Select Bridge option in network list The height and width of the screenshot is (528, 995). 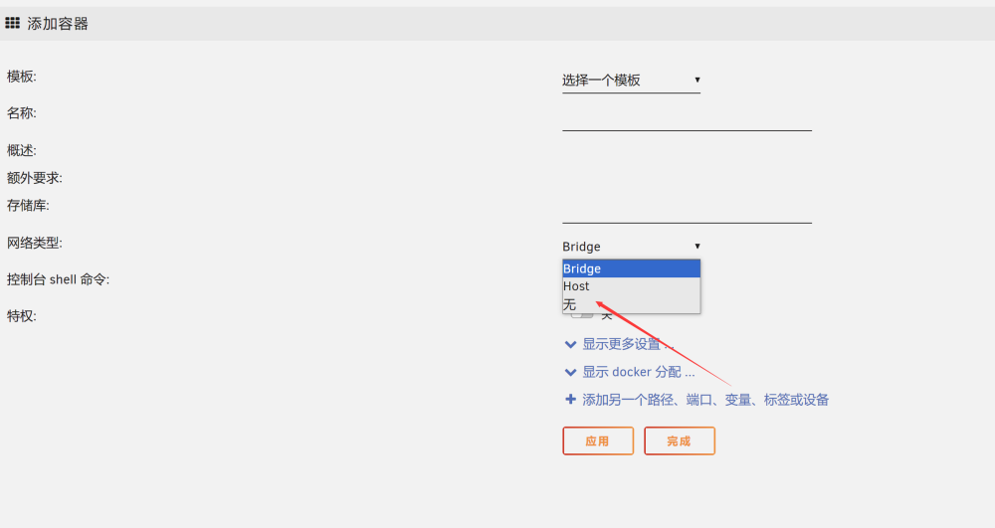[x=631, y=268]
